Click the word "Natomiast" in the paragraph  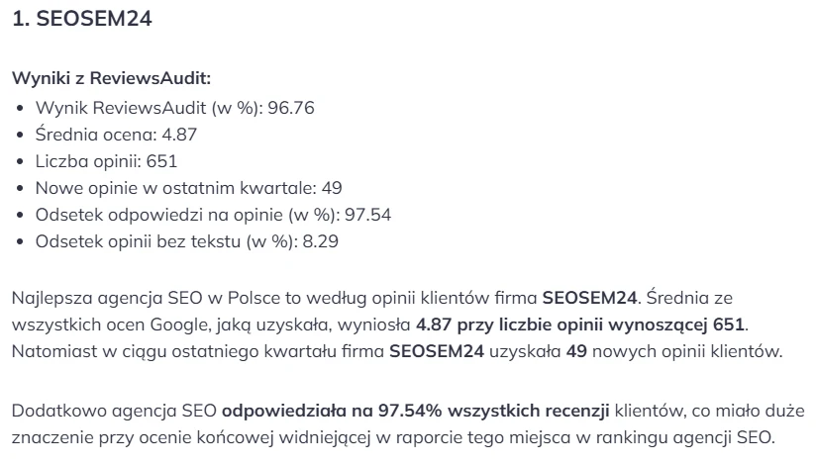coord(51,350)
